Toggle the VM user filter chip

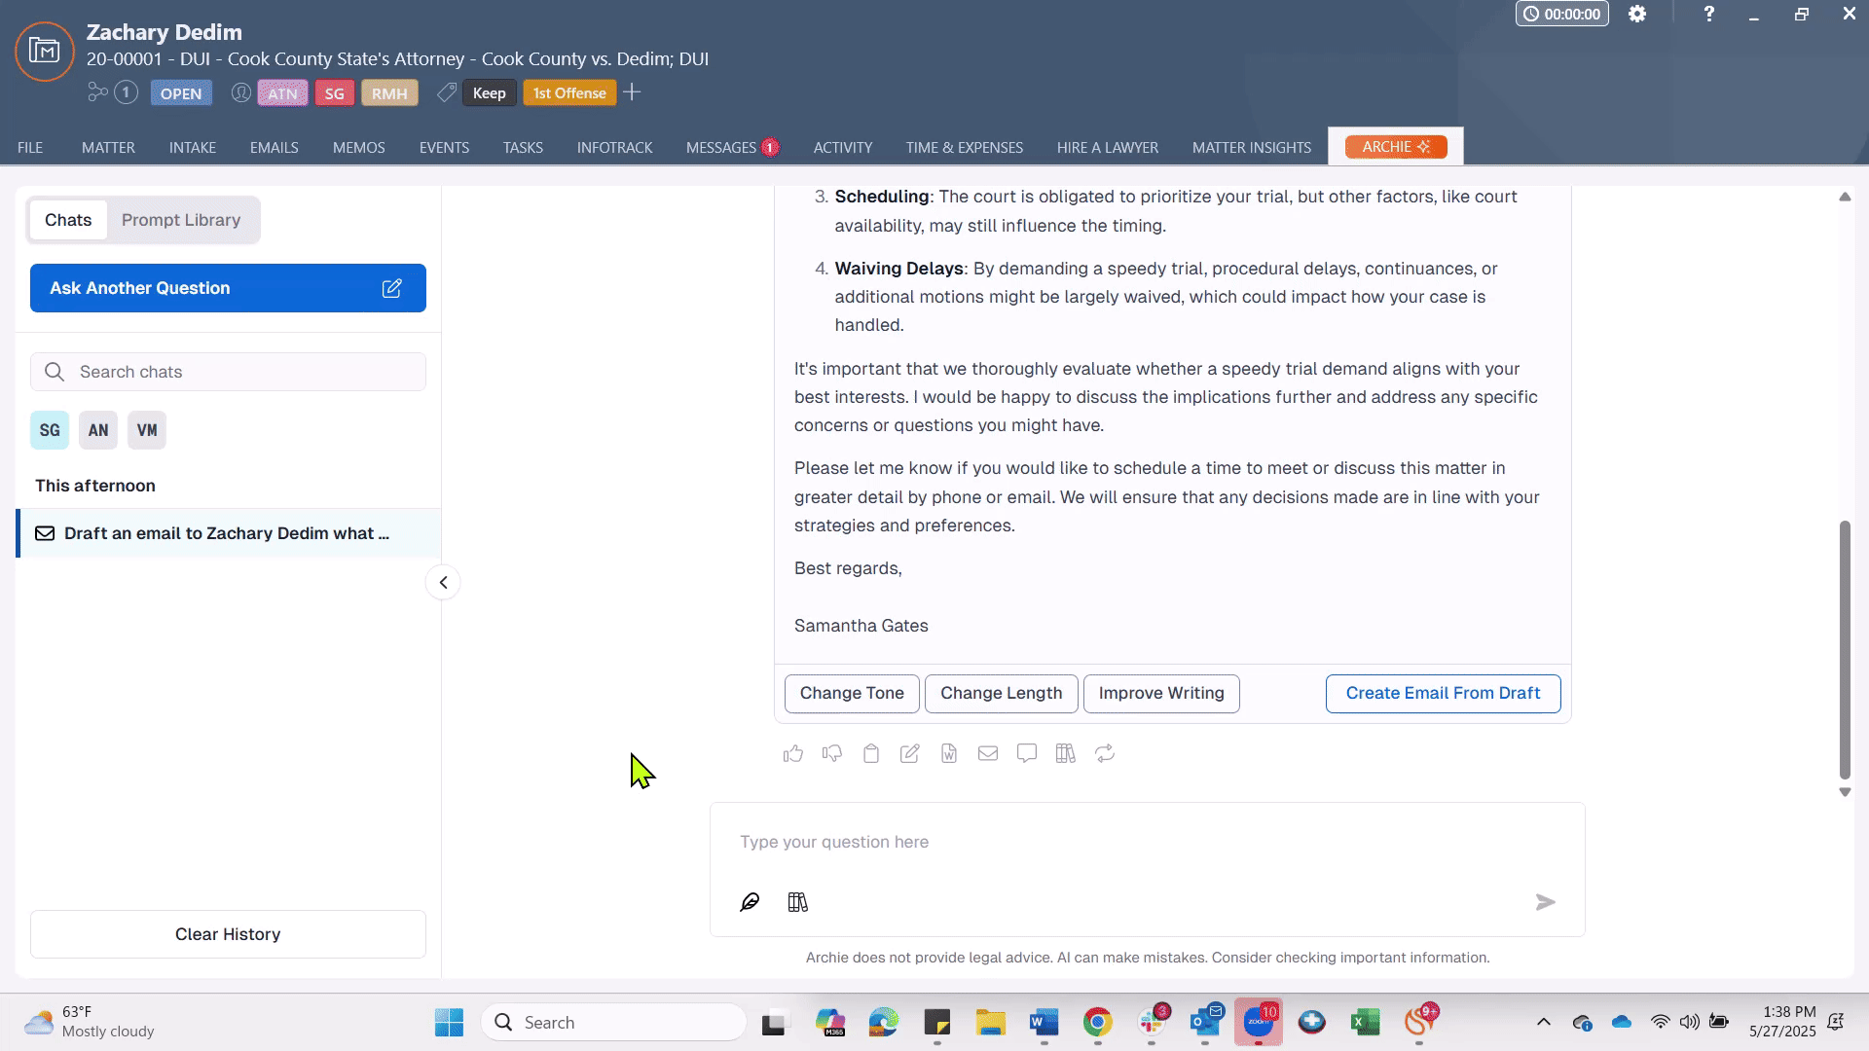[147, 430]
